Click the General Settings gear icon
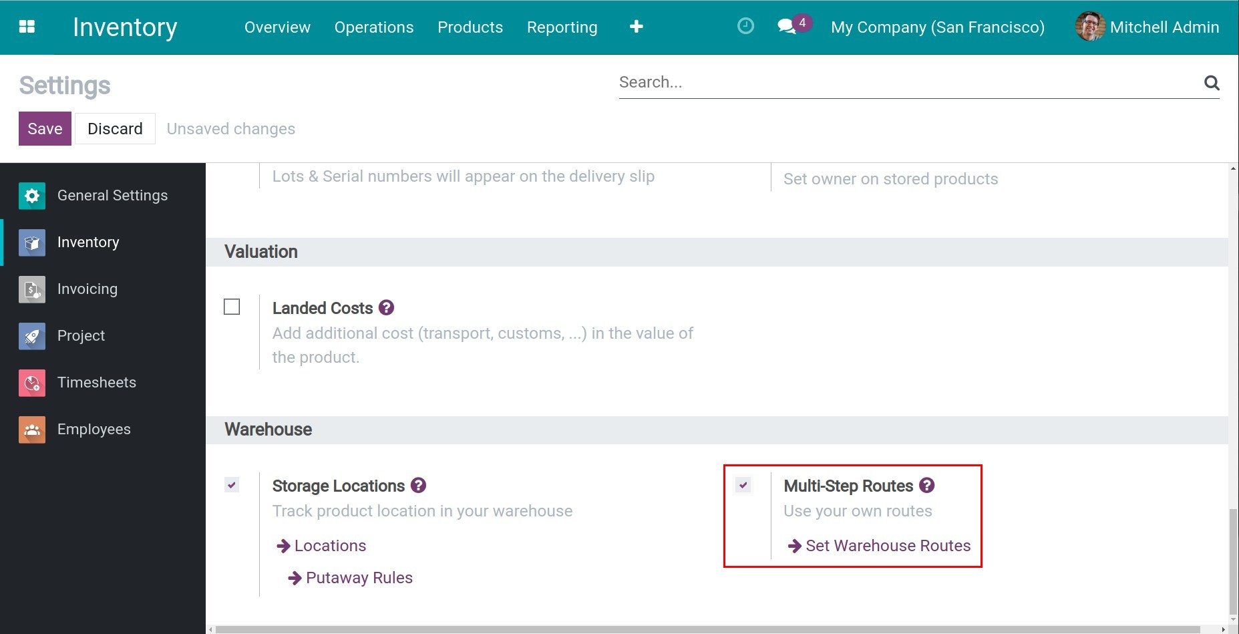1239x634 pixels. pyautogui.click(x=32, y=196)
